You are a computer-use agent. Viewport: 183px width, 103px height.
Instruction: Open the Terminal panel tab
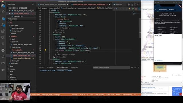[50, 68]
